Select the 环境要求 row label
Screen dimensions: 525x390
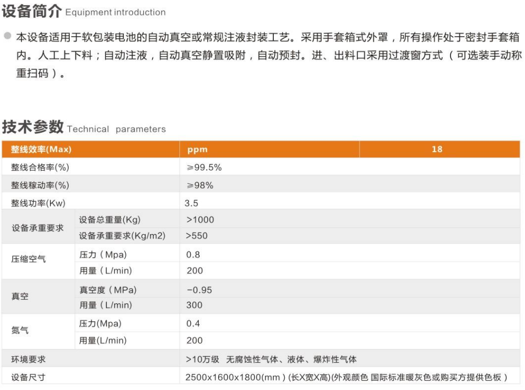28,359
